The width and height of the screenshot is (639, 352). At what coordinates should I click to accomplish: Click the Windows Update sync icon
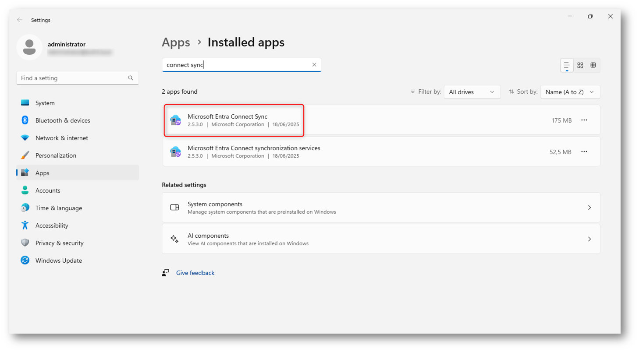click(x=25, y=260)
